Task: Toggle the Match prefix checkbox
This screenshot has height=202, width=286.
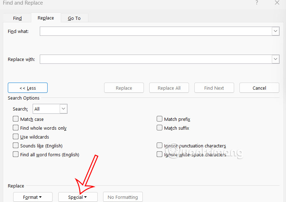Action: 160,119
